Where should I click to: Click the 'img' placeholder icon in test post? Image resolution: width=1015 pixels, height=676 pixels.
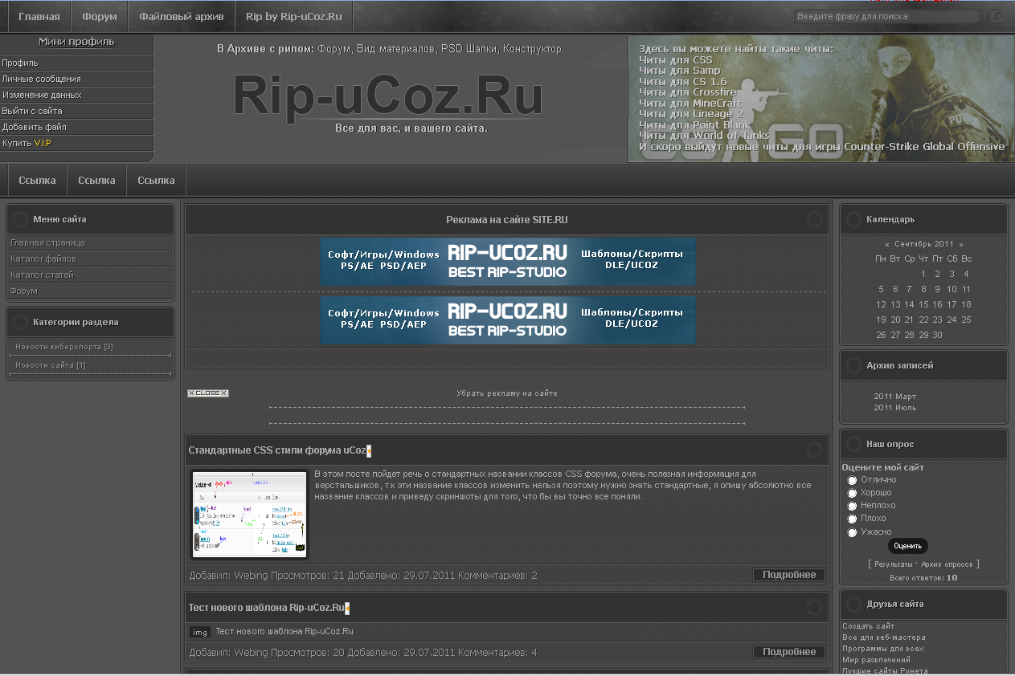(x=200, y=632)
